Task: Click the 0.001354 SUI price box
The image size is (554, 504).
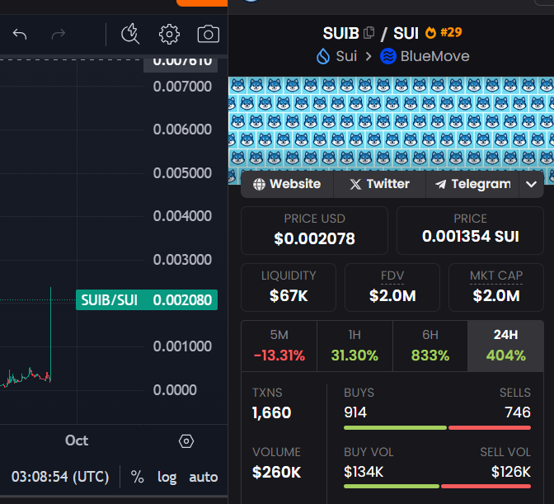Action: (470, 230)
